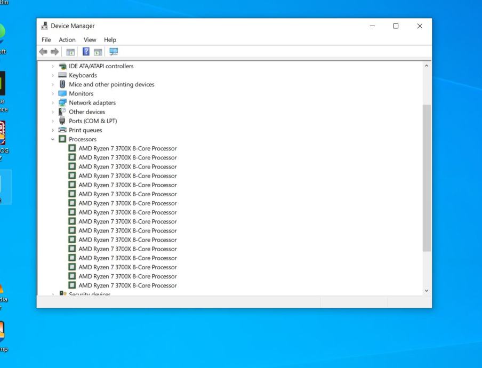Click the keyboard icon next to Keyboards
Viewport: 482px width, 368px height.
62,75
